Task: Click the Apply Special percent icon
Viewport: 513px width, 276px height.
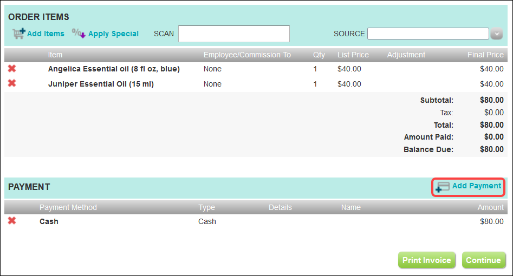Action: coord(79,34)
